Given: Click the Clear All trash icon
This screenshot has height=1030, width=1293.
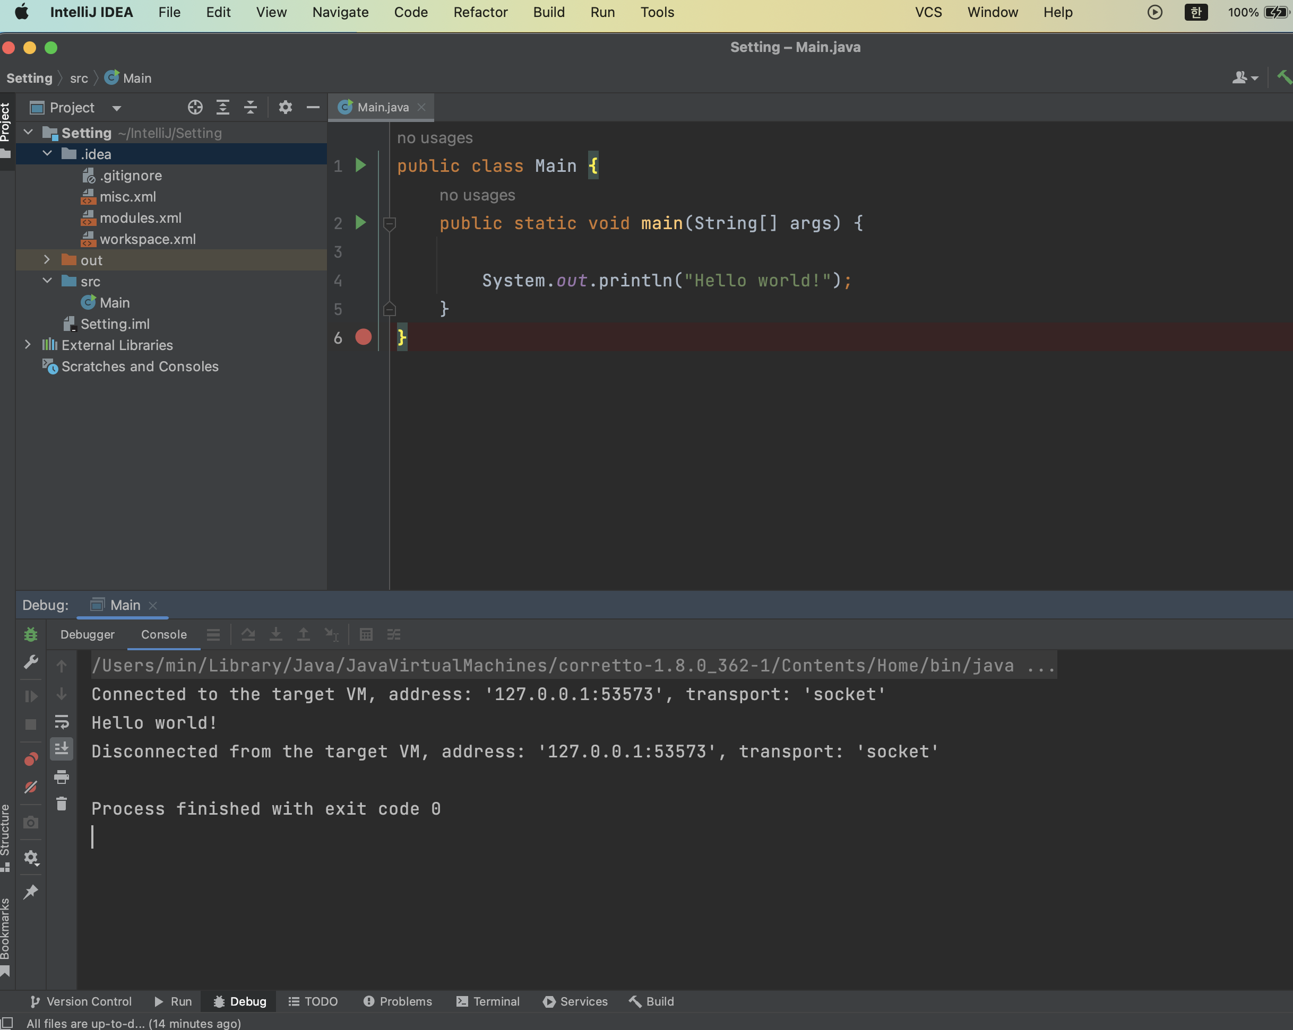Looking at the screenshot, I should click(62, 804).
